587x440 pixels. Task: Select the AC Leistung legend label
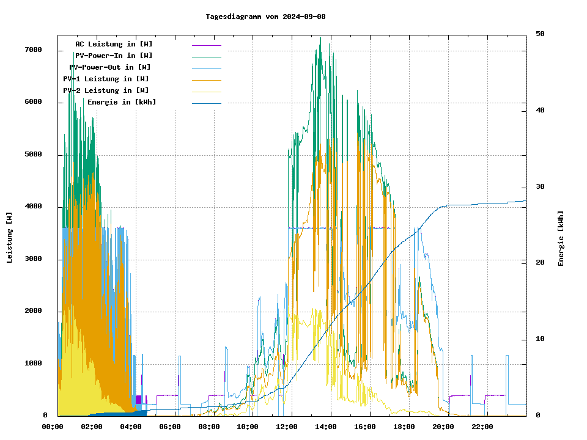coord(114,44)
